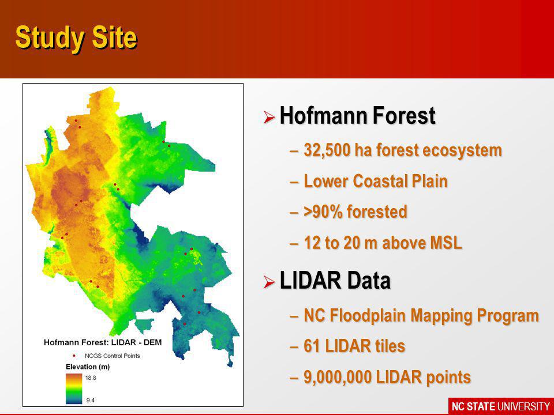This screenshot has width=554, height=415.
Task: Click the red arrow bullet beside Hofmann Forest
Action: coord(269,117)
